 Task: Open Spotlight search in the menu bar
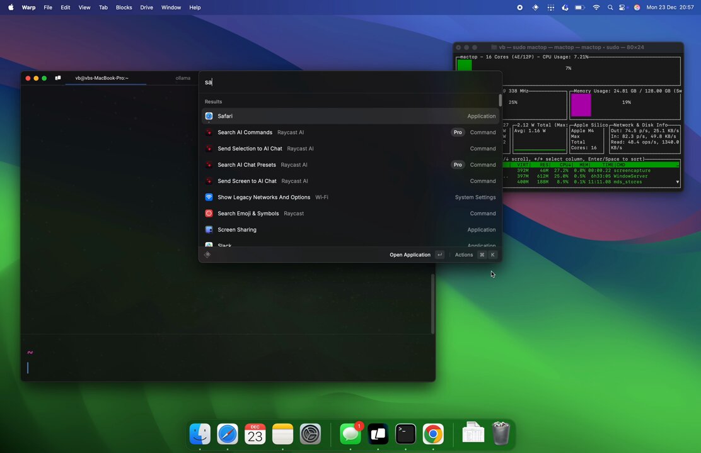[610, 8]
